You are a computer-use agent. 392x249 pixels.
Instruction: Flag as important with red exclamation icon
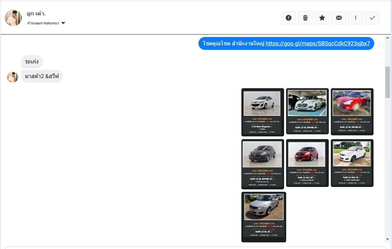point(356,18)
